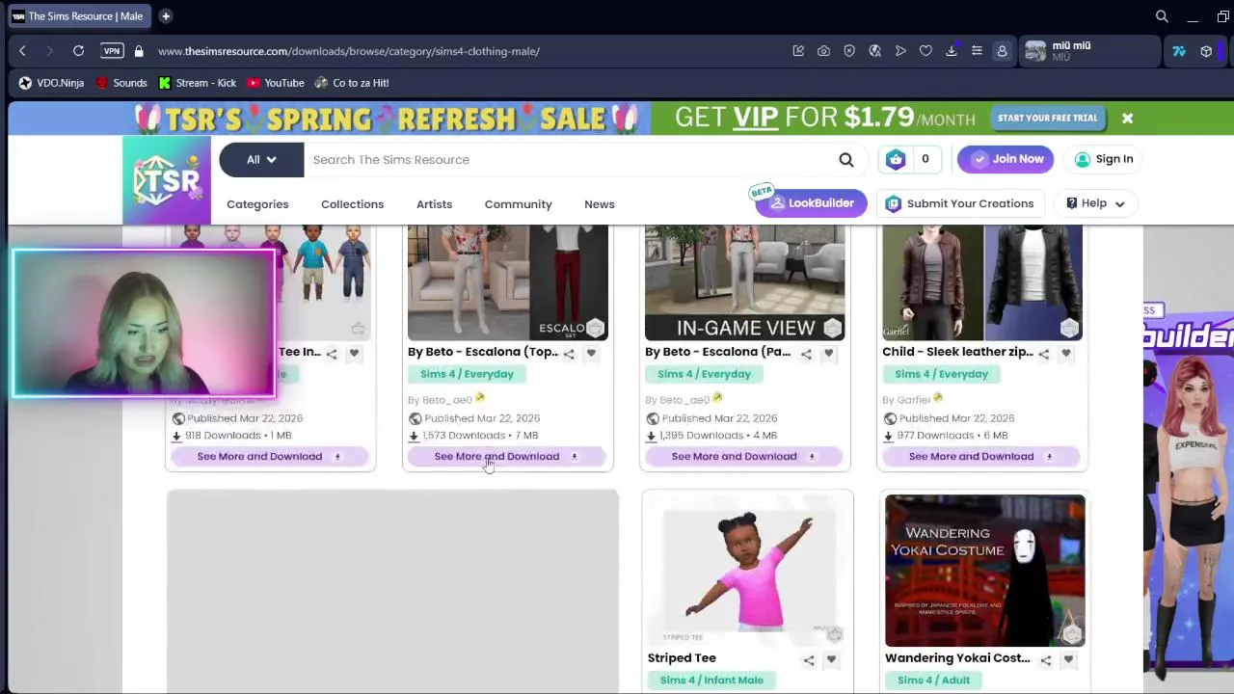The height and width of the screenshot is (694, 1234).
Task: Open Wandering Yokai Costume thumbnail
Action: click(x=985, y=571)
